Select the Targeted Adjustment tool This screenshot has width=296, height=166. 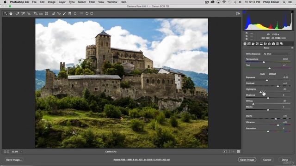click(29, 13)
